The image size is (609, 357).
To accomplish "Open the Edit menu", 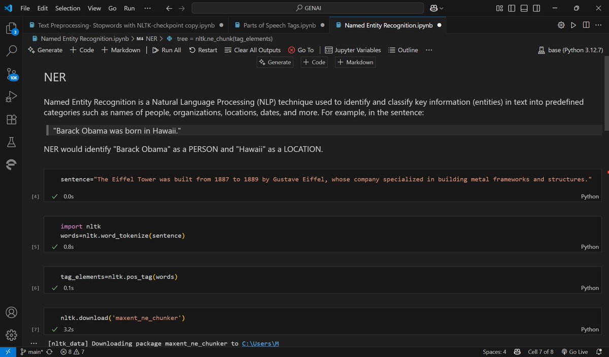I will [x=43, y=8].
